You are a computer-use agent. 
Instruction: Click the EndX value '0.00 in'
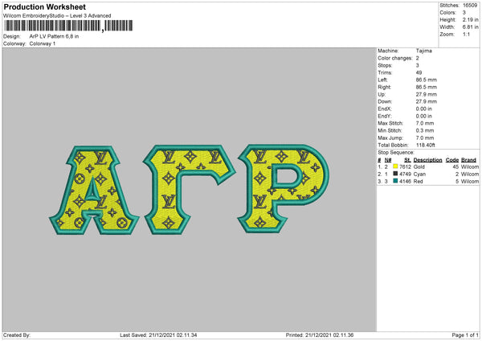[x=424, y=109]
